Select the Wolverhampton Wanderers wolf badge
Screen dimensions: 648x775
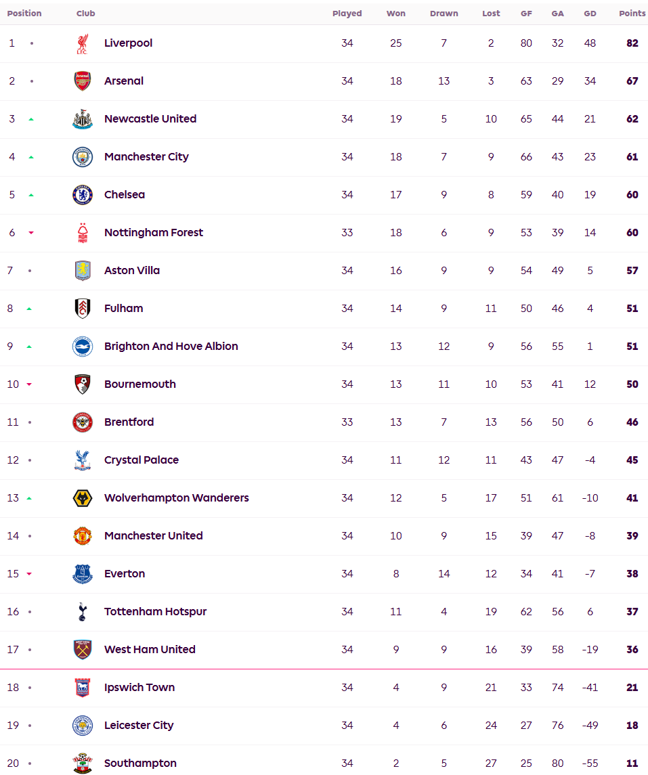[x=83, y=498]
